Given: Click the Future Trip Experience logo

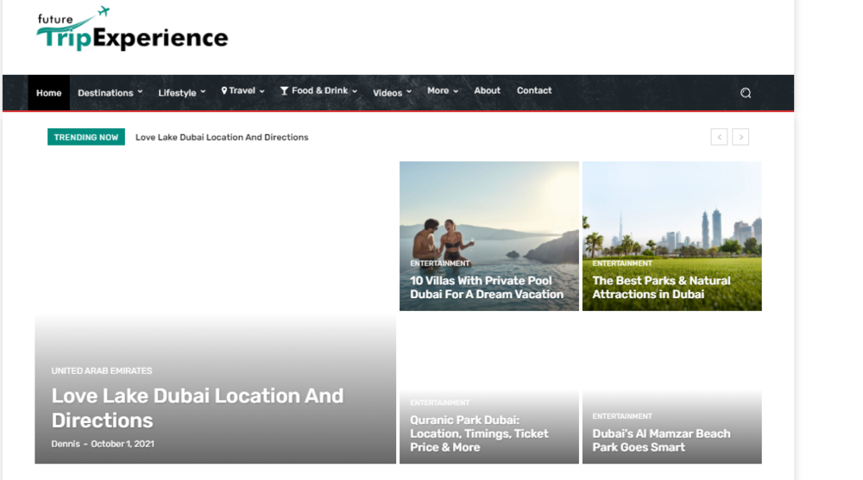Looking at the screenshot, I should [x=132, y=30].
